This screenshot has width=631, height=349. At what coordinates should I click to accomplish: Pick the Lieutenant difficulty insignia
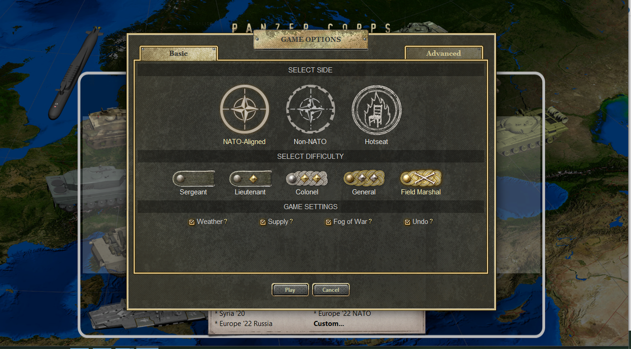[x=250, y=178]
